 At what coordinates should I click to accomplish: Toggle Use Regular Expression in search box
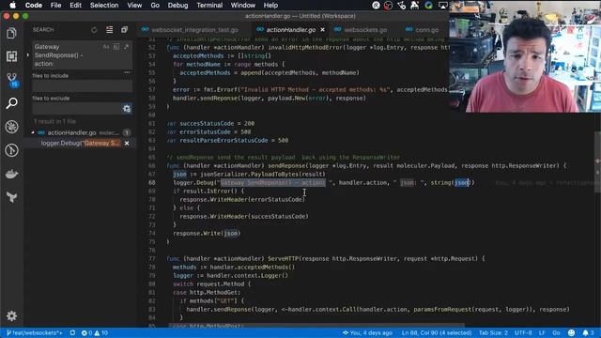126,47
